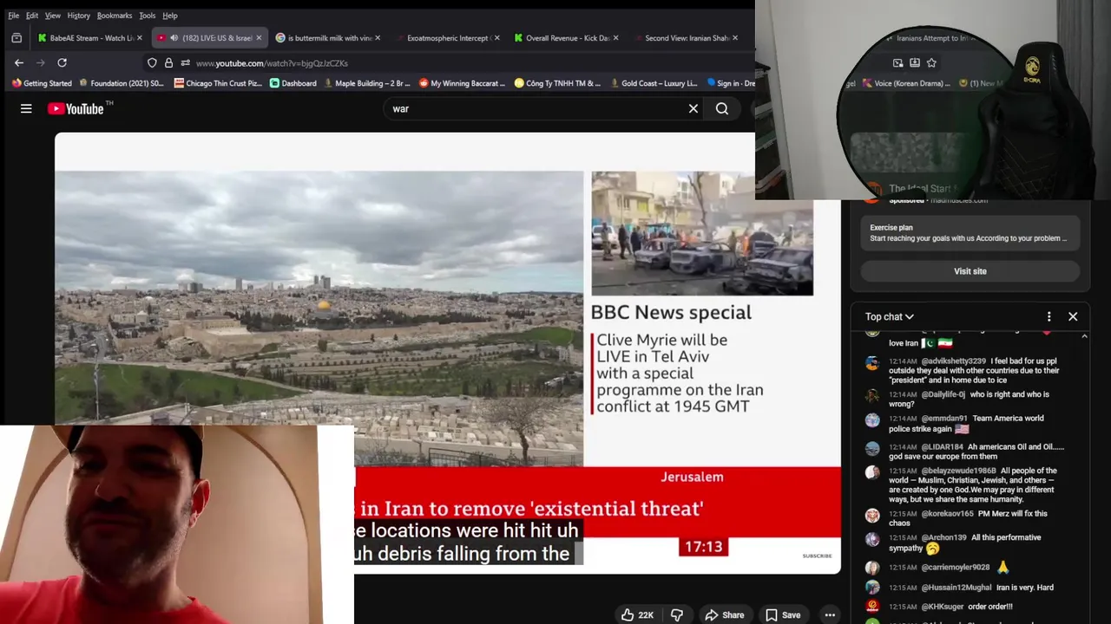The width and height of the screenshot is (1111, 624).
Task: Click username @korekaov165 in chat
Action: tap(947, 513)
